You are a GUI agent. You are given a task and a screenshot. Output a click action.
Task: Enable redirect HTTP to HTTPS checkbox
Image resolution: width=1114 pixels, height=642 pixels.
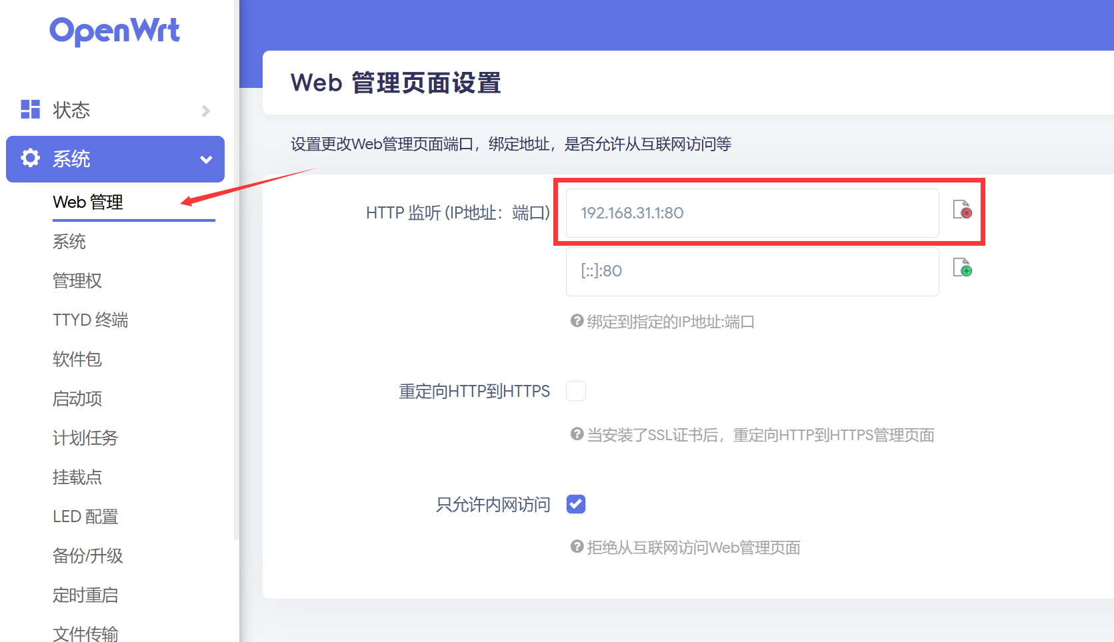[576, 391]
